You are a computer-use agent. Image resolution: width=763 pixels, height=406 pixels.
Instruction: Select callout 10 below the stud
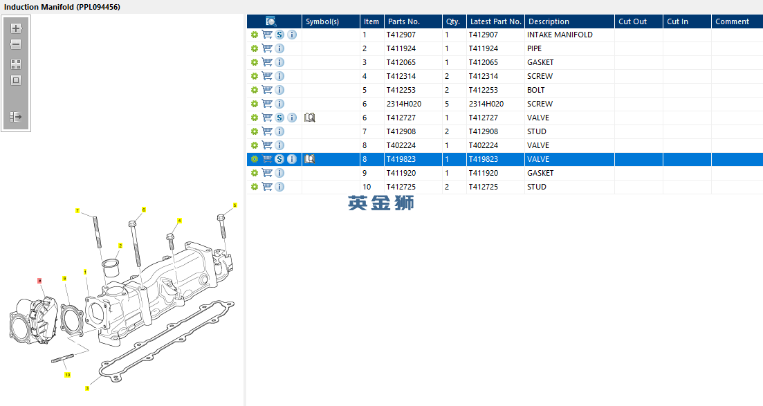coord(68,375)
